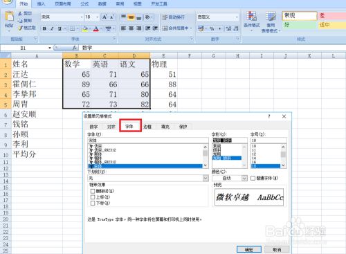Expand the Alignment group dialog launcher
346x254 pixels.
(191, 39)
